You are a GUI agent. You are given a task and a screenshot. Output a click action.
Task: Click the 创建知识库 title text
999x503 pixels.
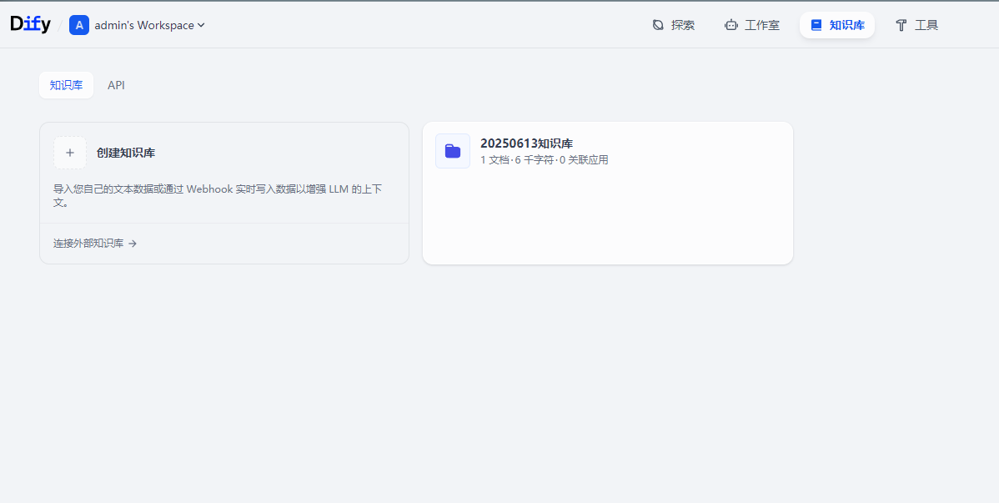126,153
